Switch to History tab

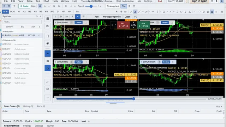click(x=28, y=107)
